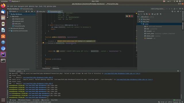Open Project panel gear settings
This screenshot has width=184, height=103.
point(32,11)
